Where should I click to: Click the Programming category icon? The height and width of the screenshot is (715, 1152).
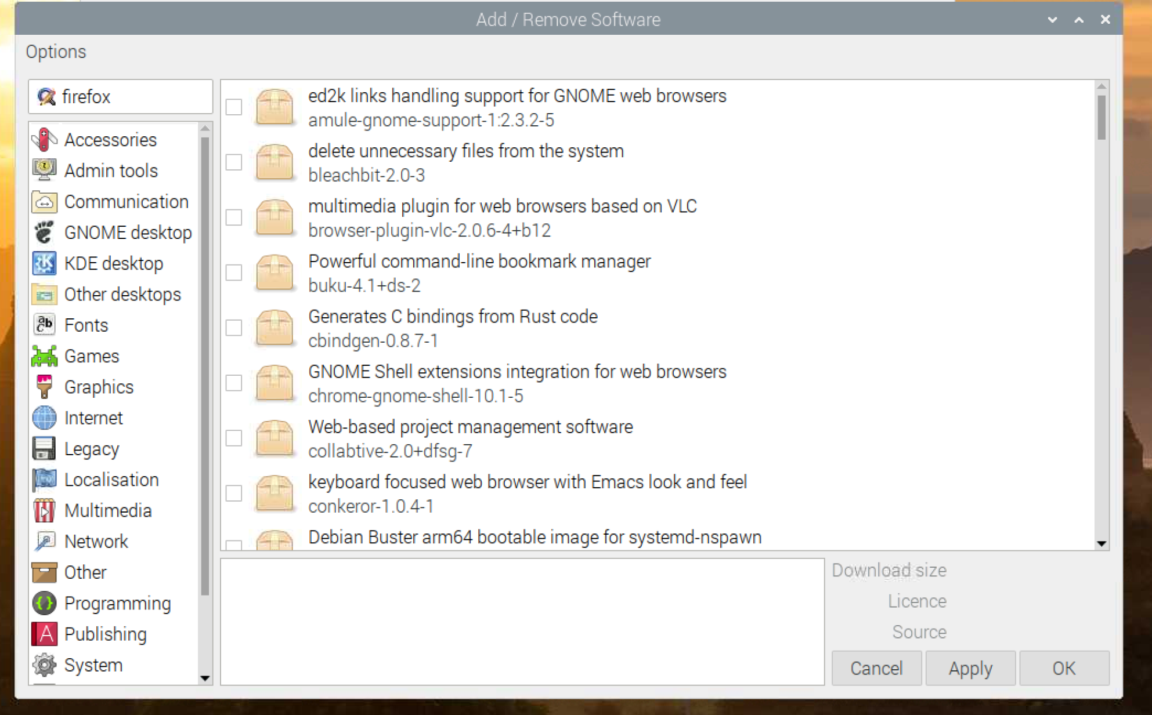pyautogui.click(x=42, y=603)
